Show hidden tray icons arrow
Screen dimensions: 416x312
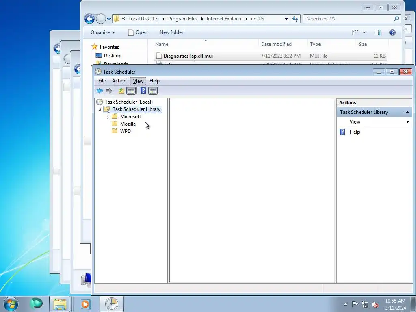pyautogui.click(x=345, y=304)
